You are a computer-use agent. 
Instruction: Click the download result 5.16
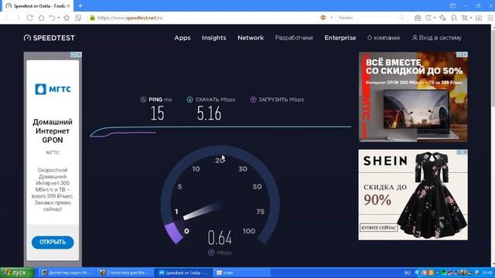click(209, 114)
